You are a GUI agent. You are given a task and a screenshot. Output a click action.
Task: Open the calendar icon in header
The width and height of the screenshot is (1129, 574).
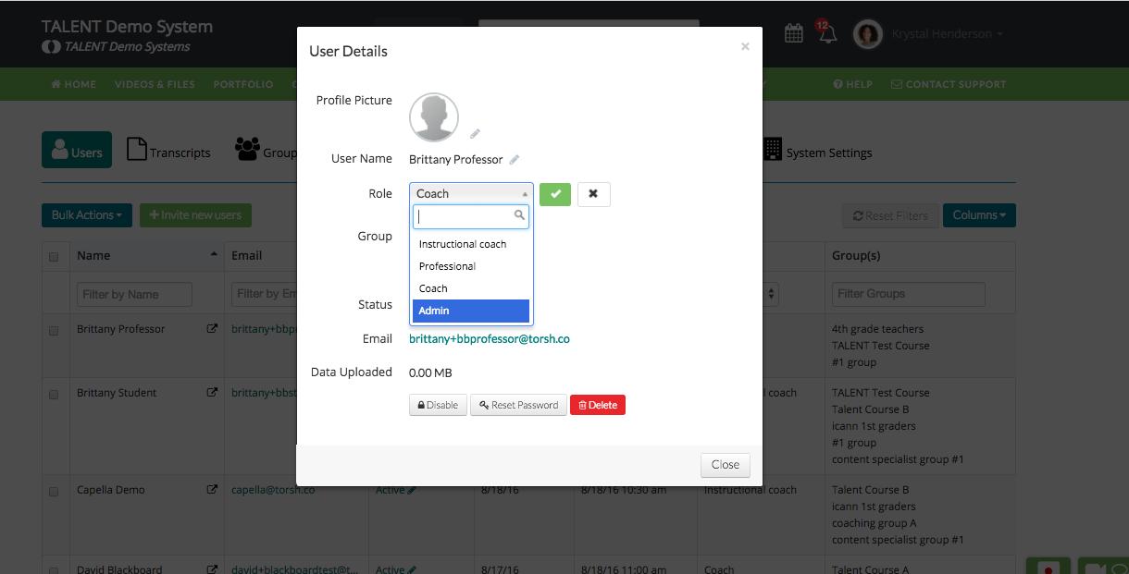click(x=794, y=33)
